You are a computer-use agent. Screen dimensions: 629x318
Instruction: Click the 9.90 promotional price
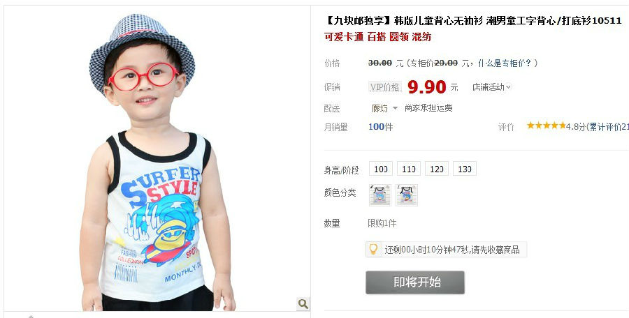[x=426, y=86]
